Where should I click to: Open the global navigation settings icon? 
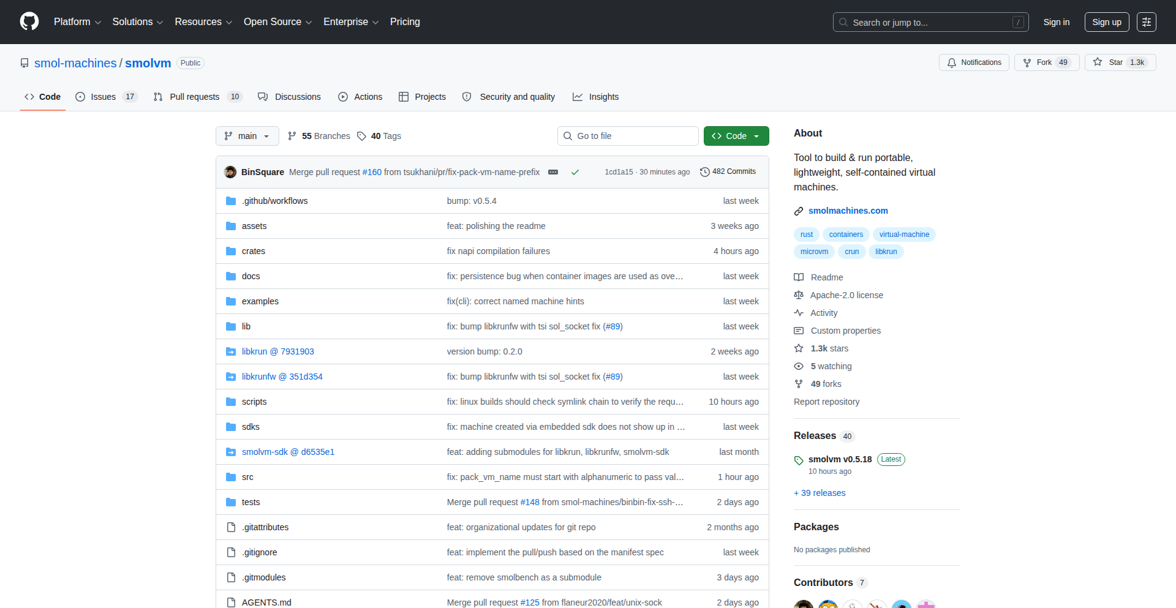[1146, 22]
